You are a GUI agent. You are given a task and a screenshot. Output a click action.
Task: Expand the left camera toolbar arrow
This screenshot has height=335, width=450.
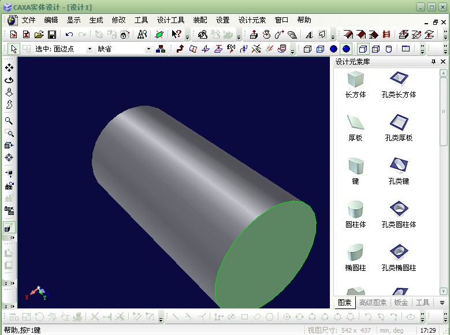click(x=12, y=238)
